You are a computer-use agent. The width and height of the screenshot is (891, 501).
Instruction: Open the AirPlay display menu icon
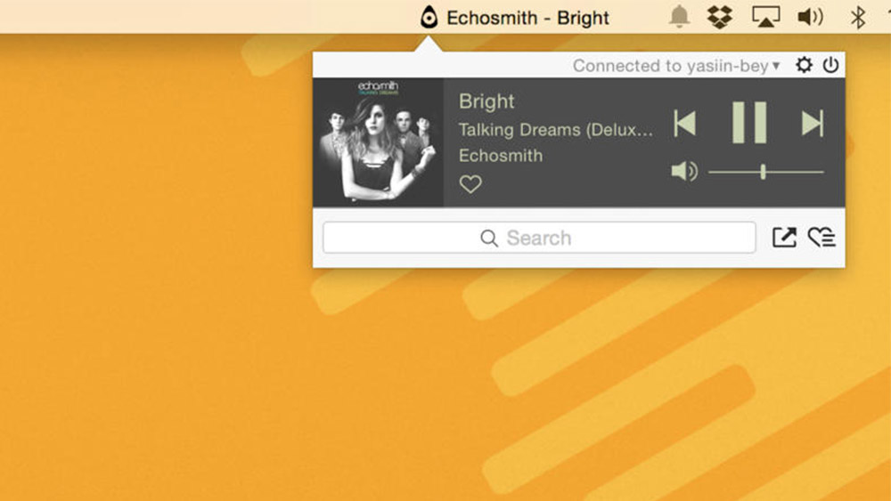click(765, 17)
